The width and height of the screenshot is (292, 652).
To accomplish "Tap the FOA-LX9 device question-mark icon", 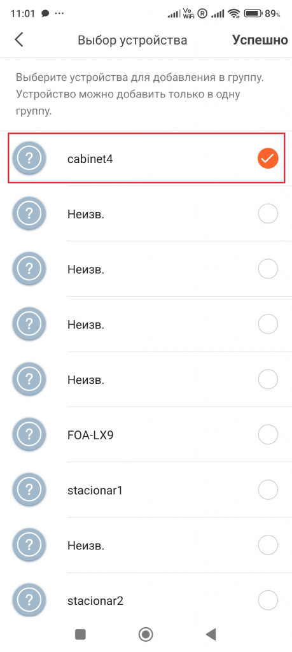I will (x=29, y=435).
